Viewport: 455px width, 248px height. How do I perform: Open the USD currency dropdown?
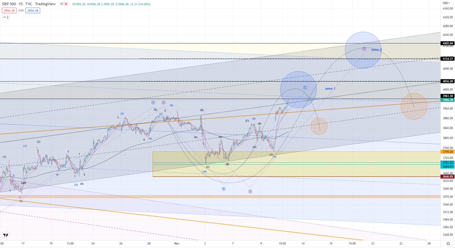tap(447, 3)
